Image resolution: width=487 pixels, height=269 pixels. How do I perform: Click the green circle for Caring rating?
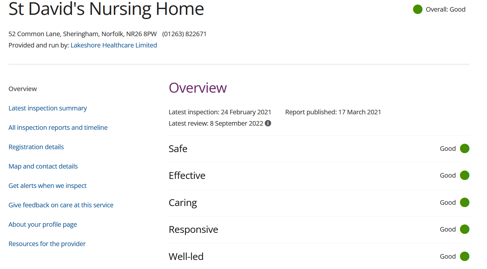click(x=465, y=202)
